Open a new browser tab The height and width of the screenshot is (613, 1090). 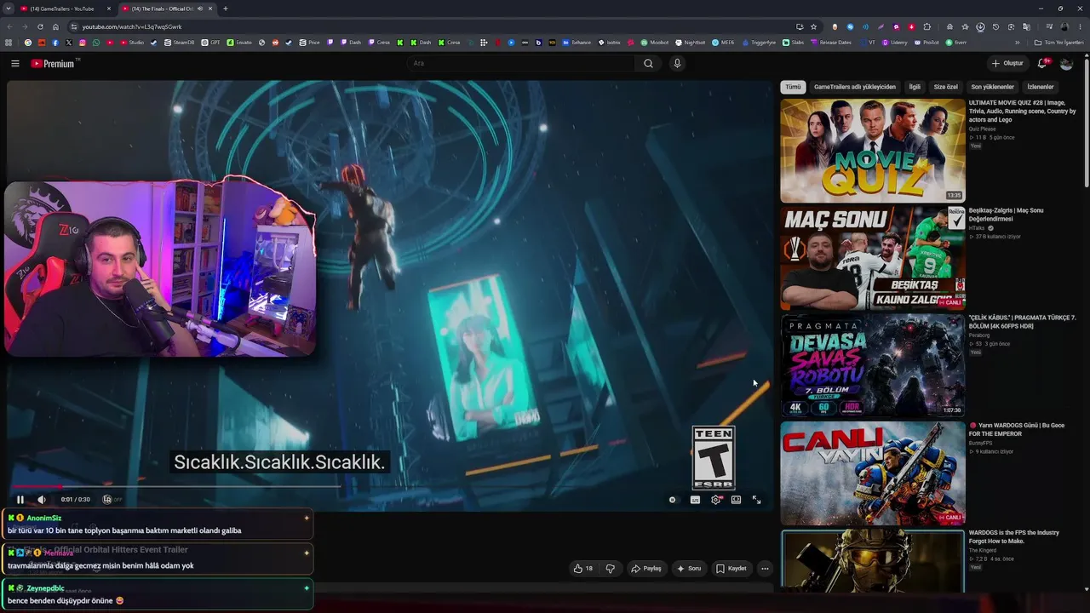pos(226,9)
